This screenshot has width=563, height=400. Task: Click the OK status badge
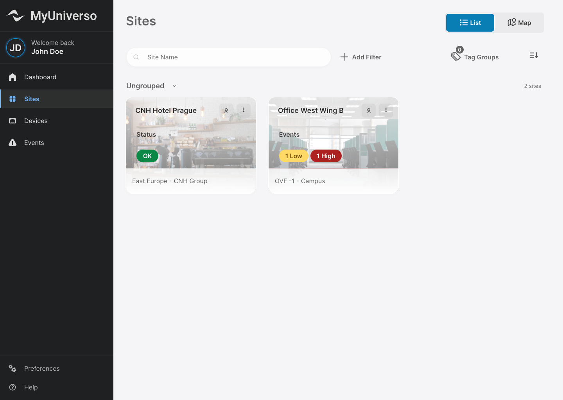tap(147, 156)
